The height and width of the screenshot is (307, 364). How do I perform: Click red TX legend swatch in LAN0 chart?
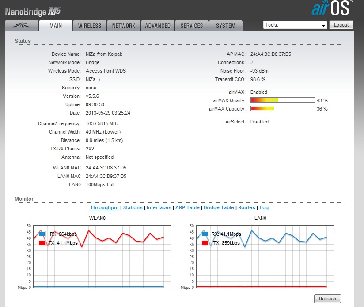point(205,243)
